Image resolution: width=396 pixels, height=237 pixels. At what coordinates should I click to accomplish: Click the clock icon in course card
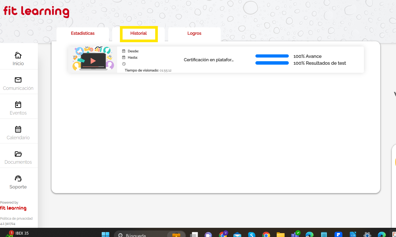[124, 64]
